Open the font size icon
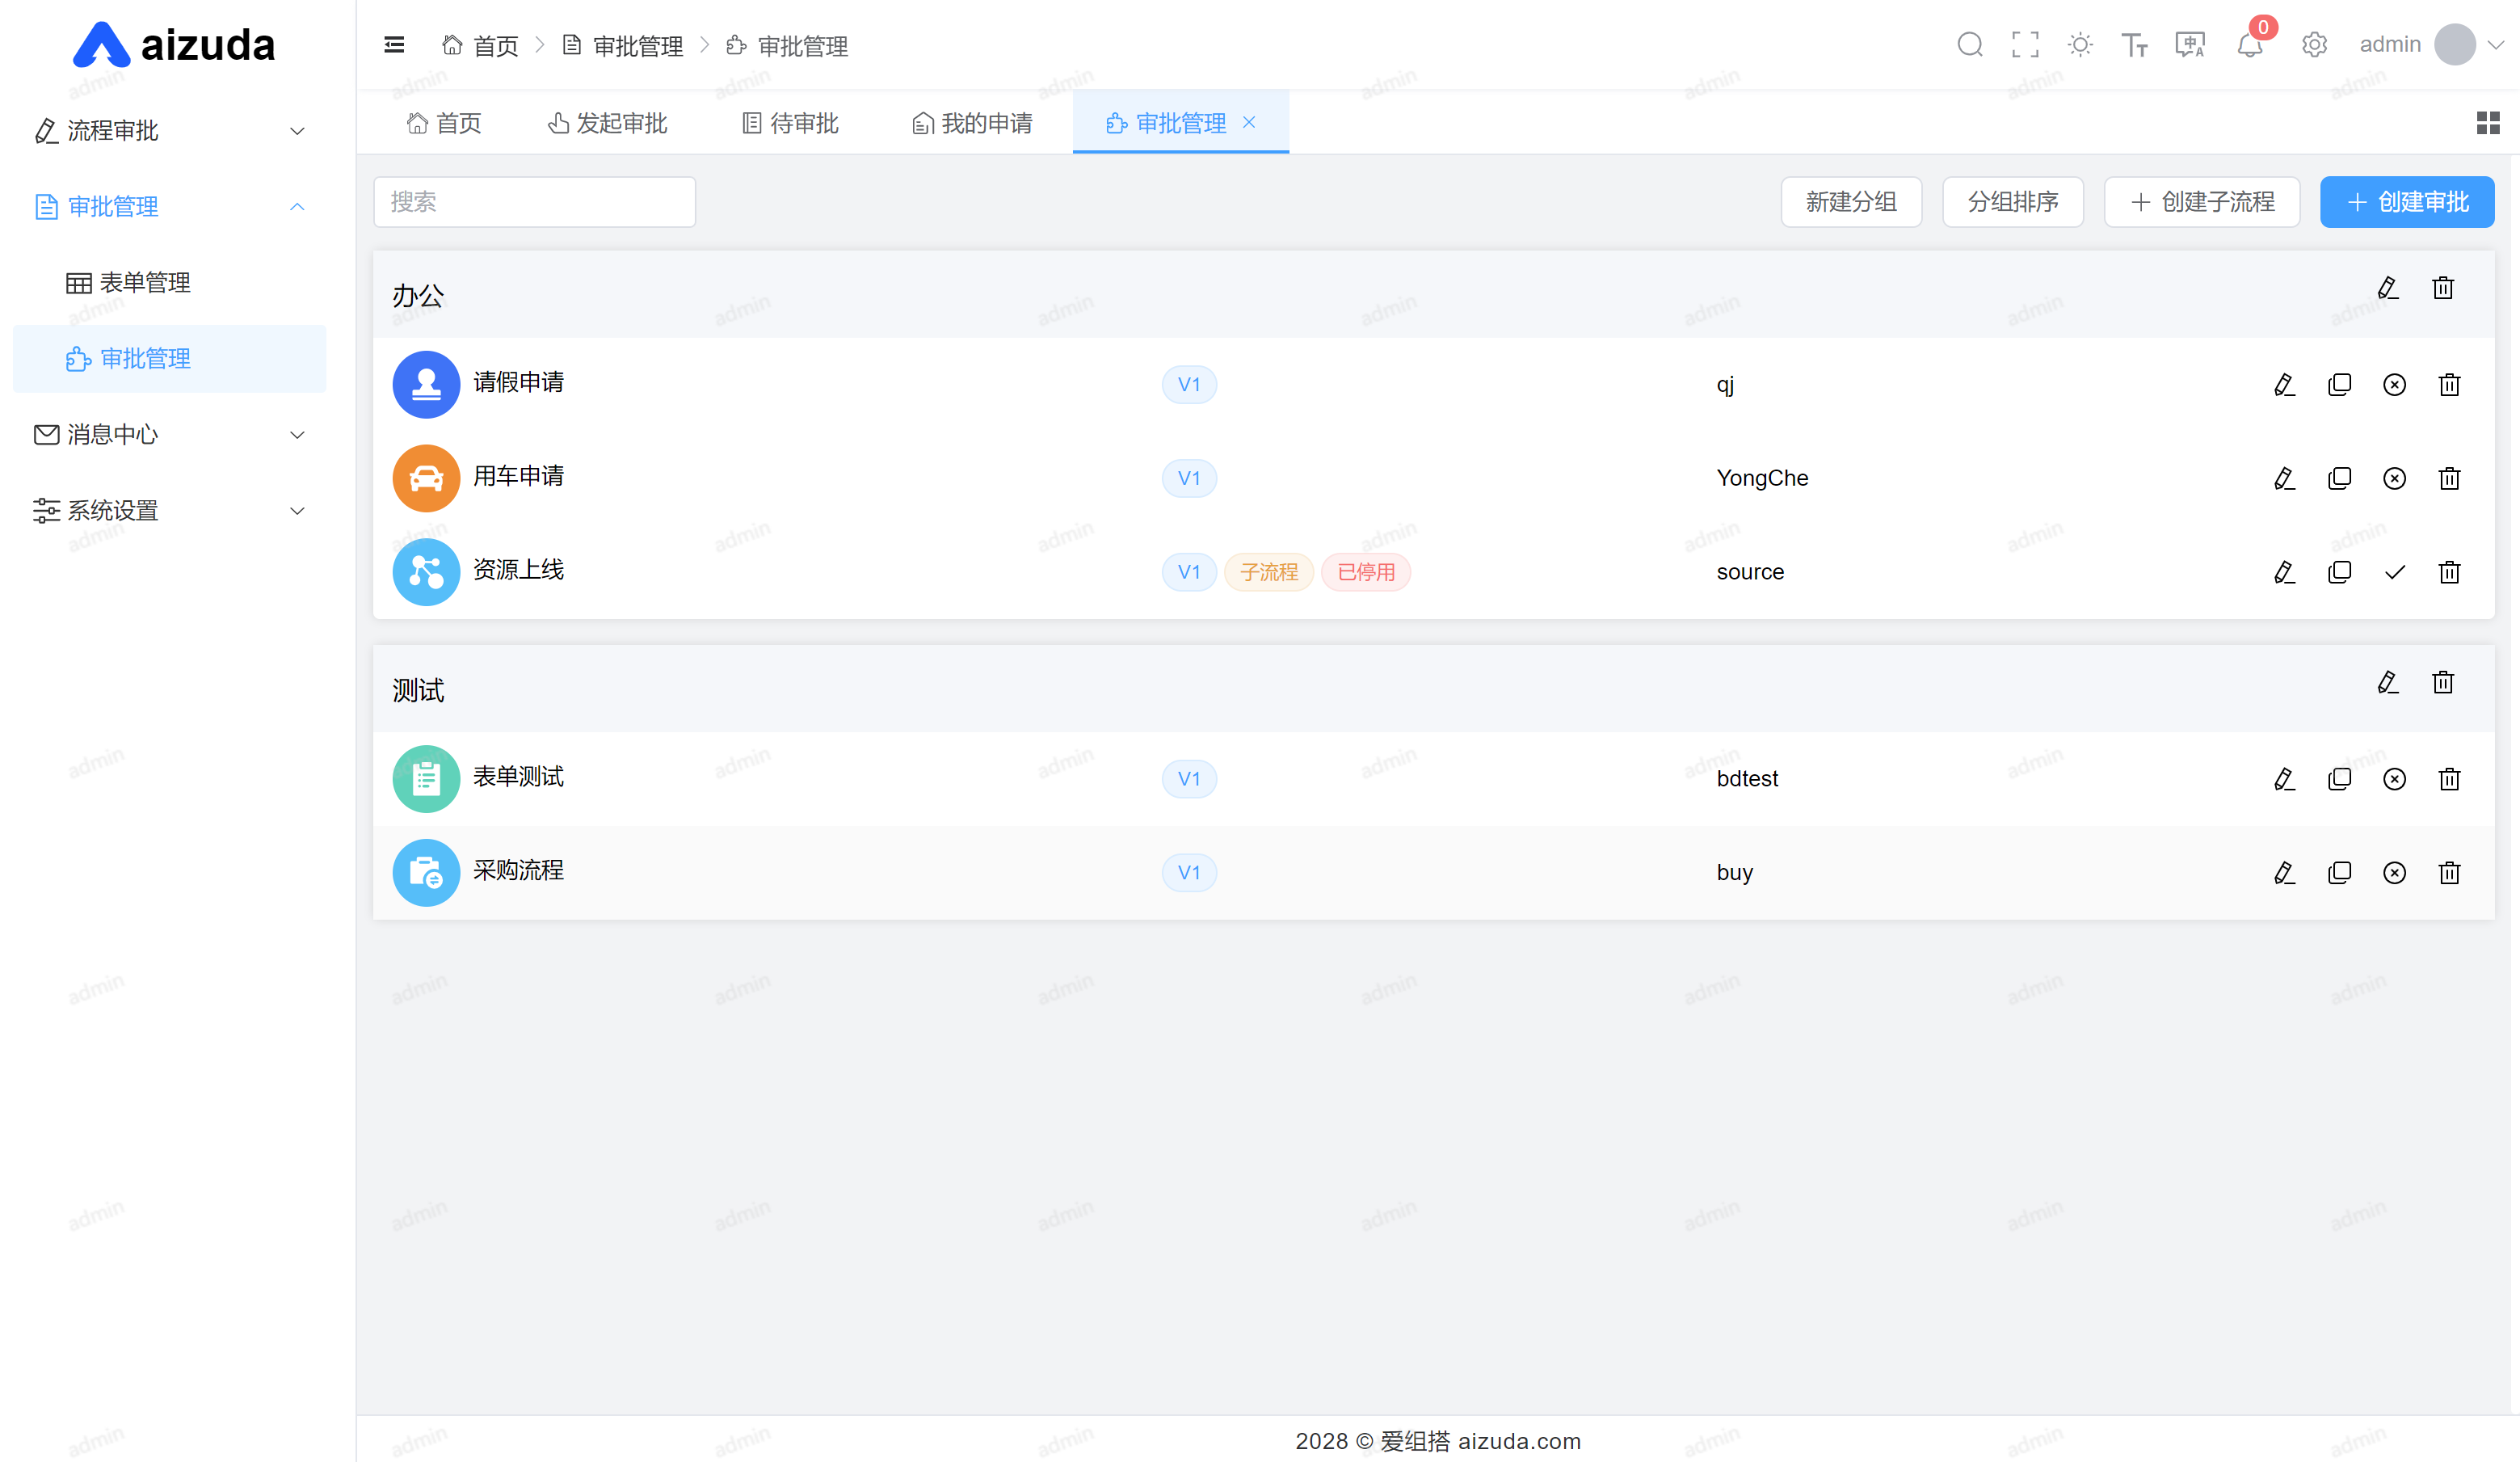Screen dimensions: 2520x1462 [2134, 45]
